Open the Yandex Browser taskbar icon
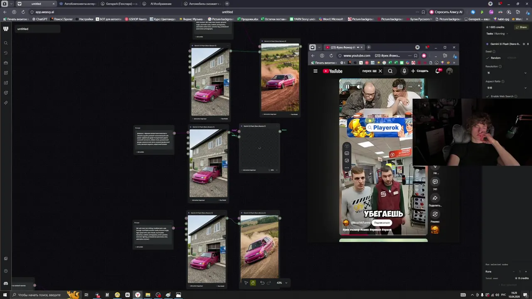Image resolution: width=532 pixels, height=299 pixels. 138,295
